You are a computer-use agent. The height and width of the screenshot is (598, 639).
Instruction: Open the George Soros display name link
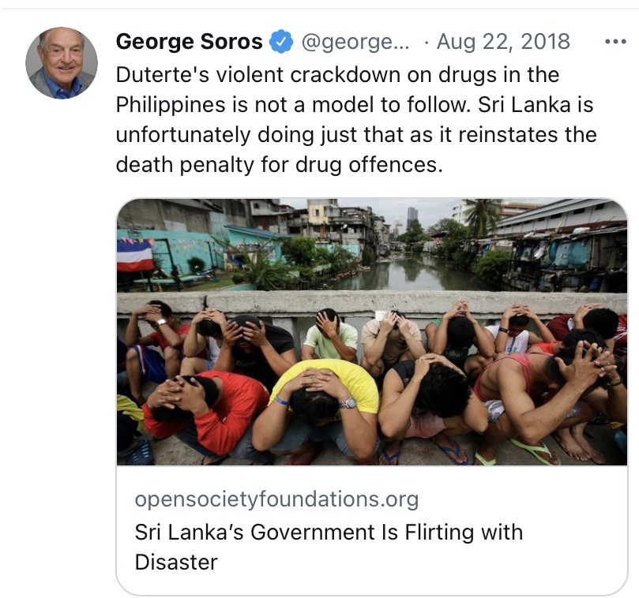coord(189,41)
